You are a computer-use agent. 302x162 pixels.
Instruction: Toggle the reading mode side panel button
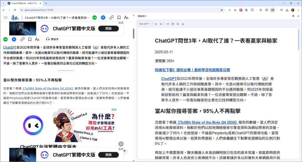click(x=273, y=10)
